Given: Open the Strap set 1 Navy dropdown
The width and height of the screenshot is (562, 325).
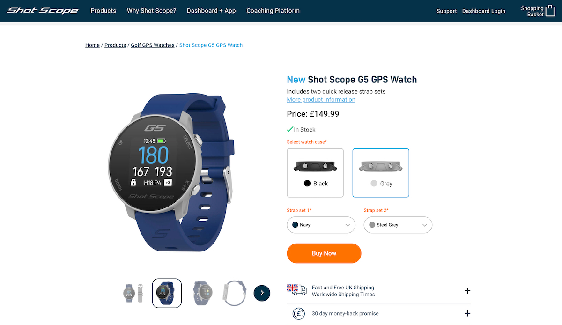Looking at the screenshot, I should pyautogui.click(x=321, y=225).
